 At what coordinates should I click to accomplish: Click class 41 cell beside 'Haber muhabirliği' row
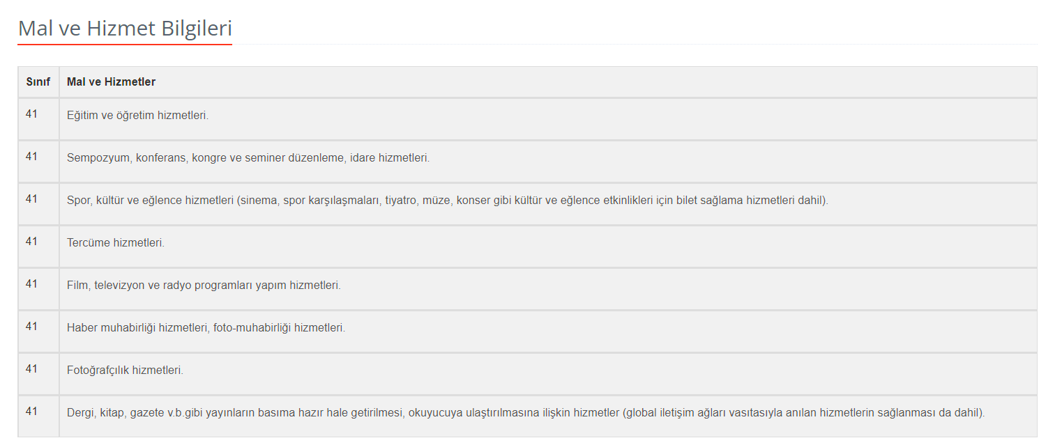[31, 326]
